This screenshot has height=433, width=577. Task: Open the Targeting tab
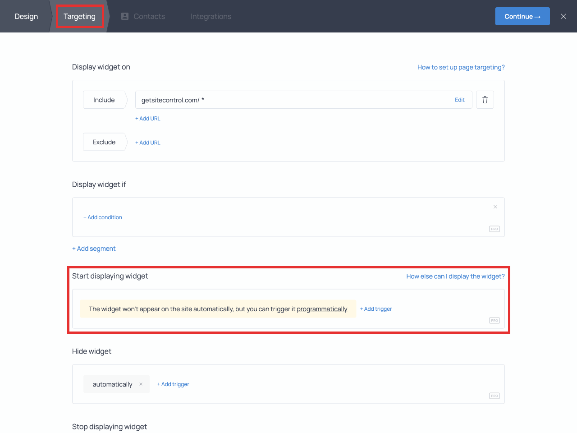pyautogui.click(x=80, y=16)
